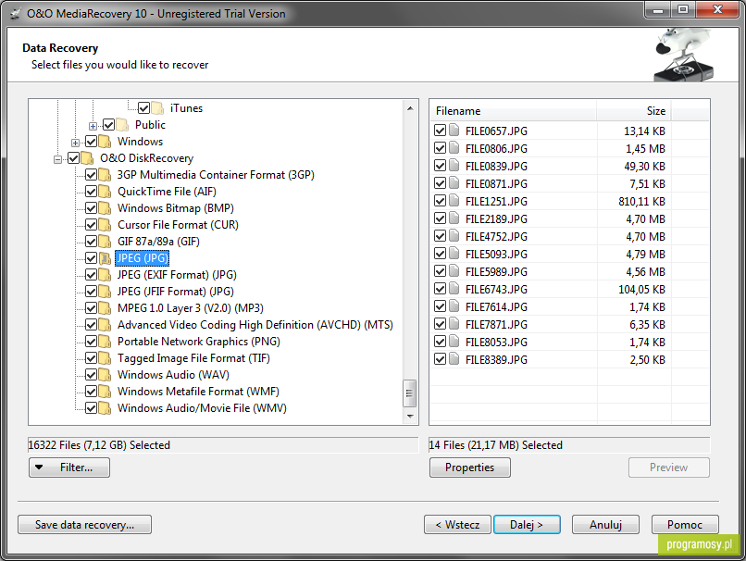The width and height of the screenshot is (746, 561).
Task: Click the 3GP Multimedia Container folder icon
Action: click(x=105, y=175)
